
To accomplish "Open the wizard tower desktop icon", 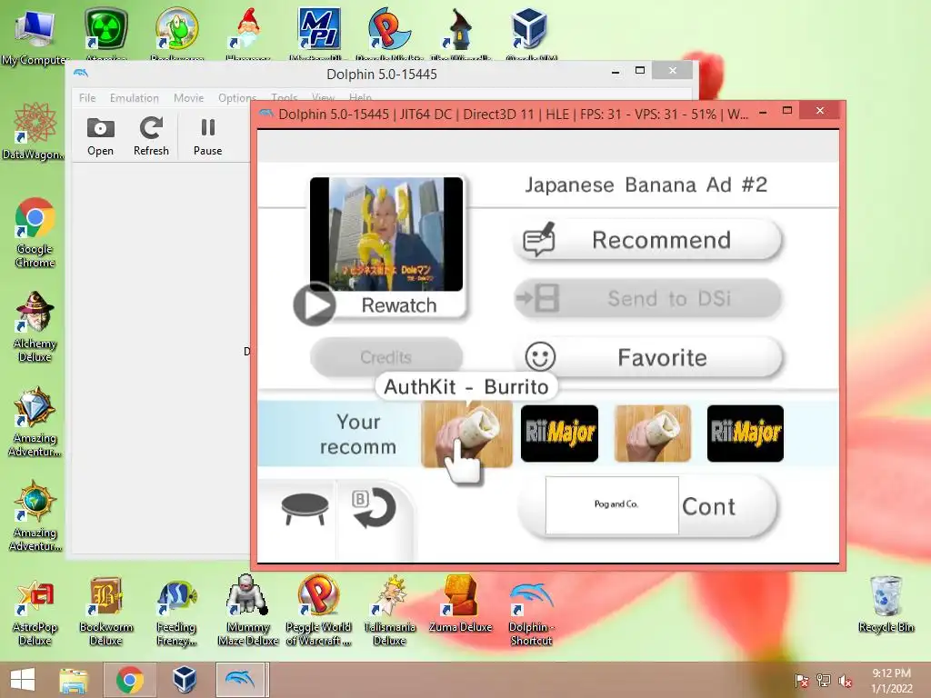I will (460, 33).
